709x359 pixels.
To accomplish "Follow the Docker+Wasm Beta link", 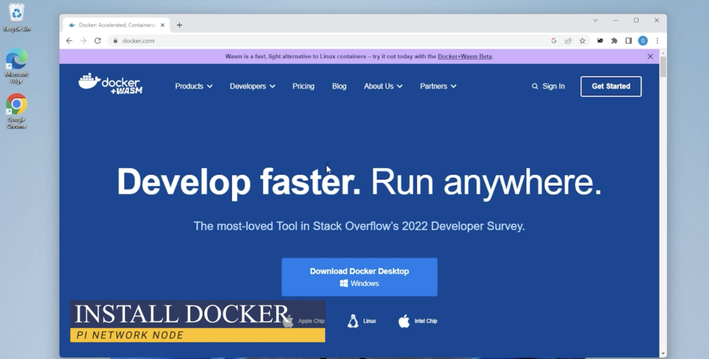I will tap(465, 56).
